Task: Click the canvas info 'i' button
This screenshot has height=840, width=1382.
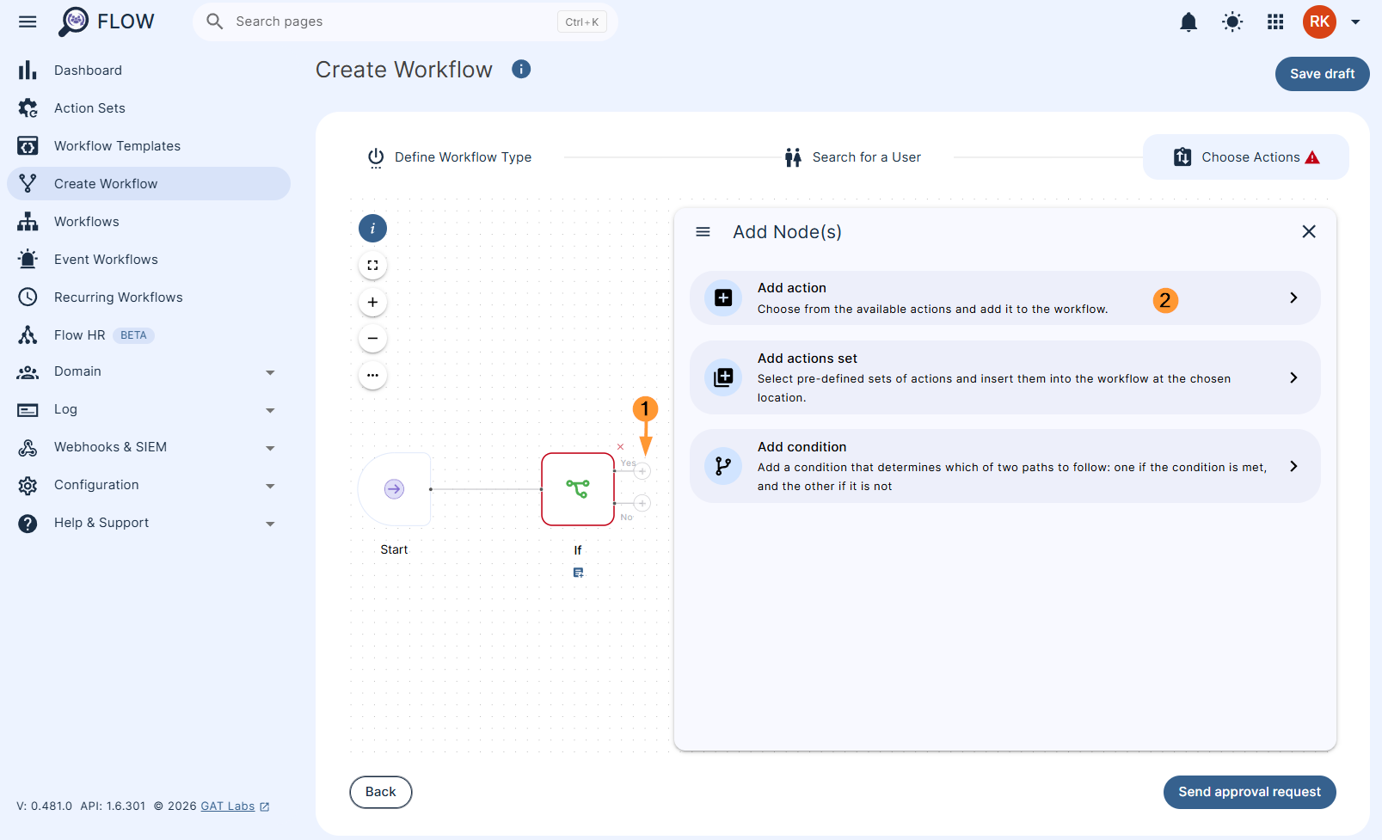Action: tap(372, 229)
